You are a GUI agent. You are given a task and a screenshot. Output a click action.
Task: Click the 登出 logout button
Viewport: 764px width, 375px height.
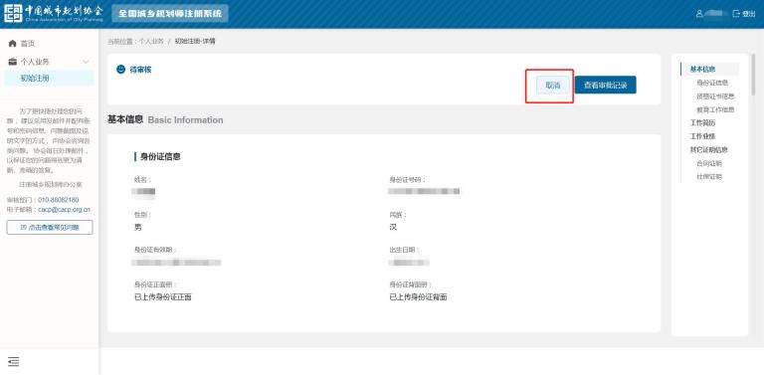click(744, 14)
